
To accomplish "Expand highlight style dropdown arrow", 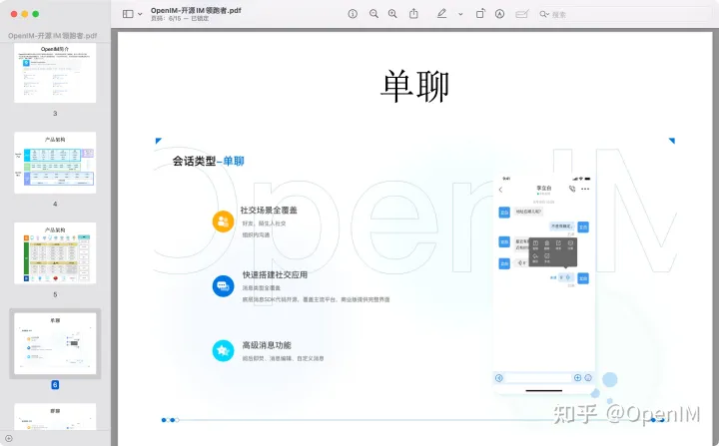I will tap(460, 14).
